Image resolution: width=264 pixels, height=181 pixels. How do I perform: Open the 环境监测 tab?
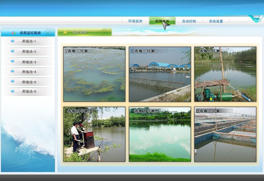tap(135, 21)
